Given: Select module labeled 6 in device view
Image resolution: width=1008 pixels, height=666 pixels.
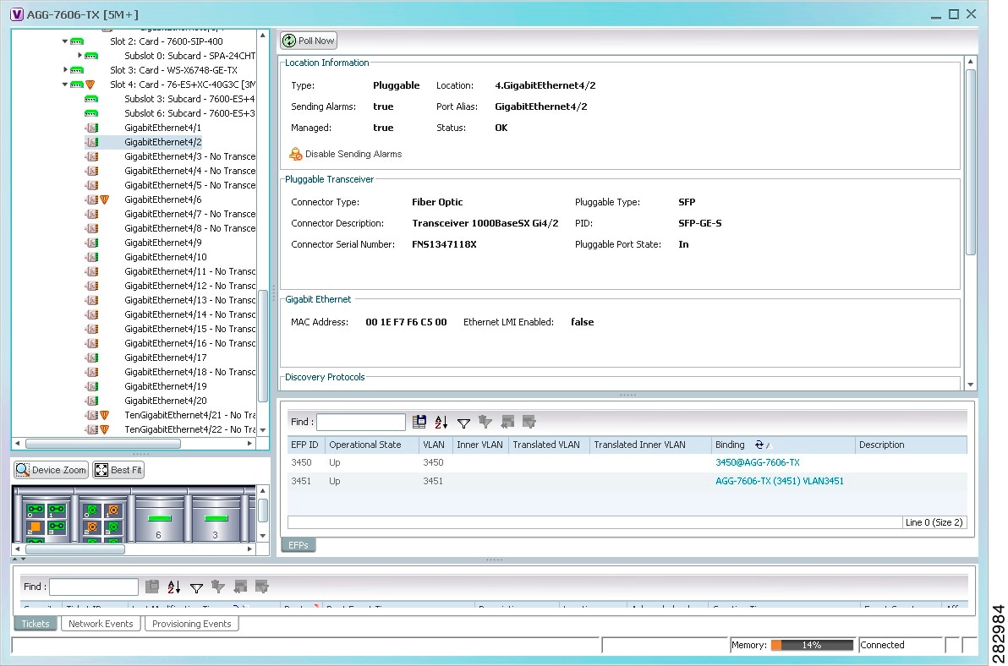Looking at the screenshot, I should coord(159,519).
